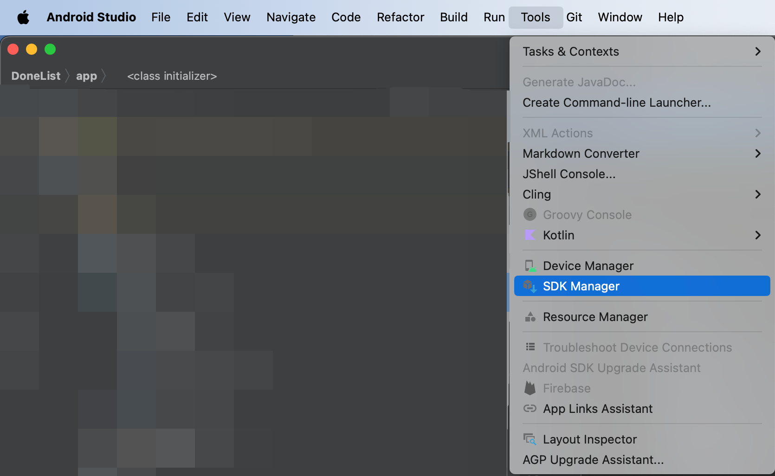
Task: Choose the Kotlin menu entry
Action: (x=642, y=235)
